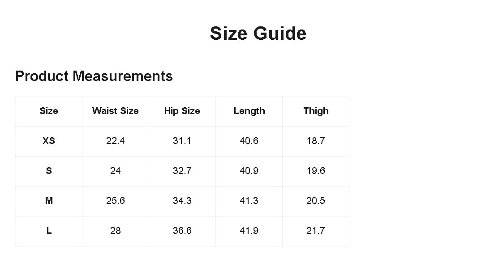Select the Hip Size column header

(x=182, y=111)
